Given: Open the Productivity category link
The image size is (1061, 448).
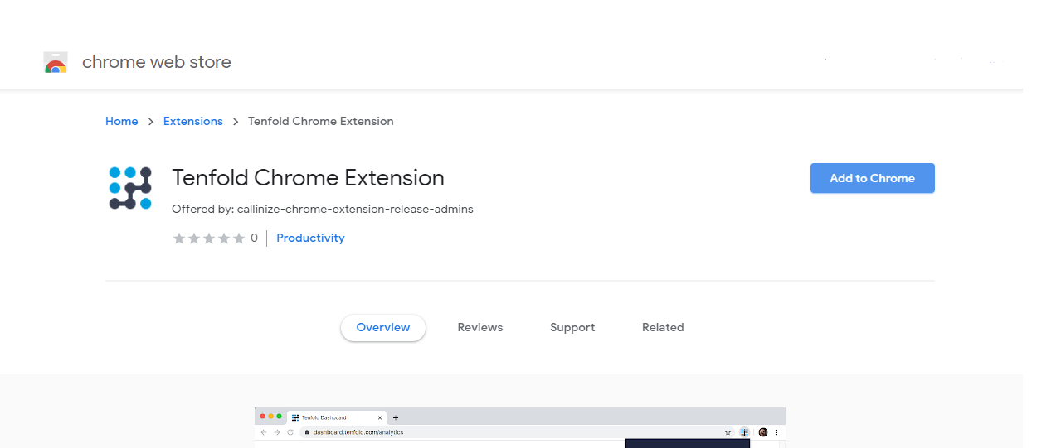Looking at the screenshot, I should tap(310, 238).
